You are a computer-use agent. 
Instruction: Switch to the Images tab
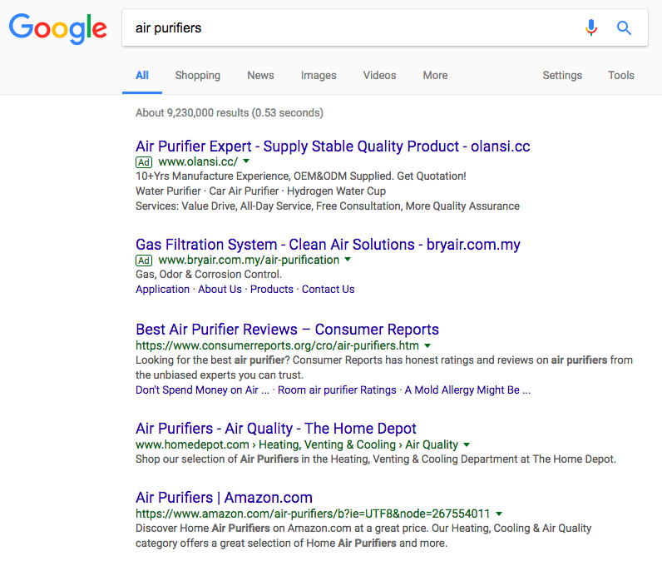pyautogui.click(x=319, y=75)
